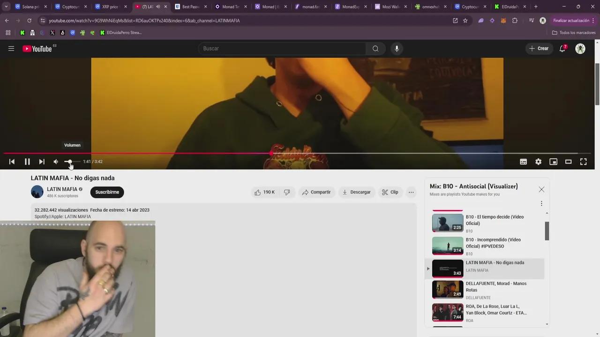Click the browser address bar URL
The image size is (600, 337).
coord(144,21)
